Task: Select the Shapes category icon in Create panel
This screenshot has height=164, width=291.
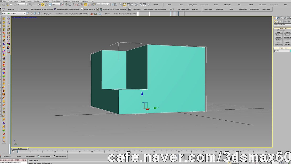Action: point(278,22)
